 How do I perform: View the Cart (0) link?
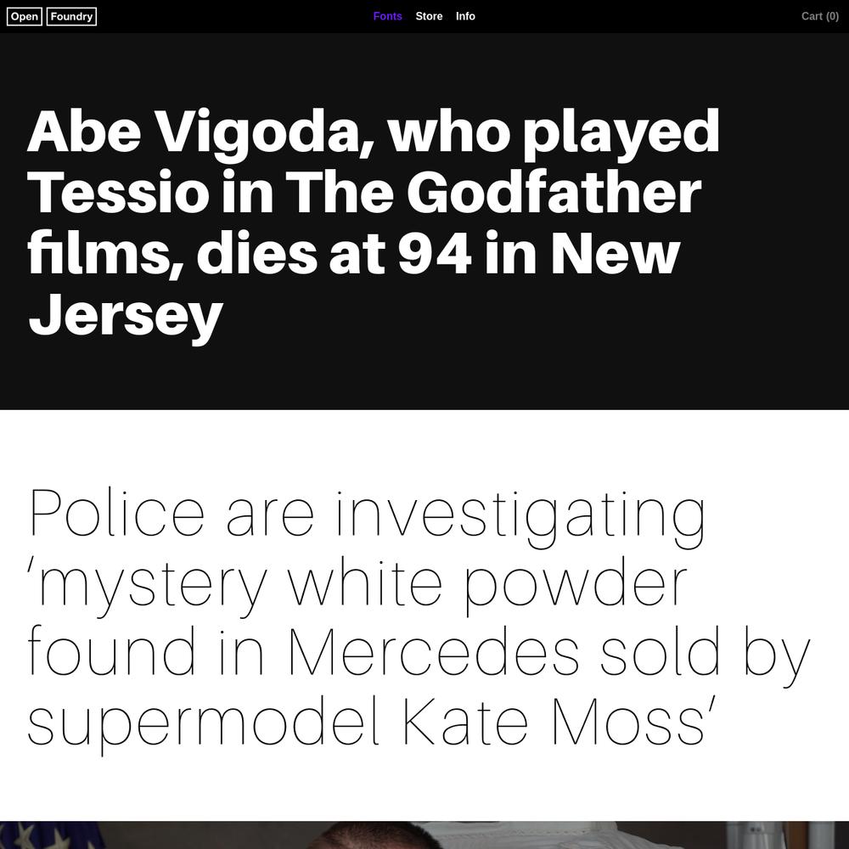(820, 16)
